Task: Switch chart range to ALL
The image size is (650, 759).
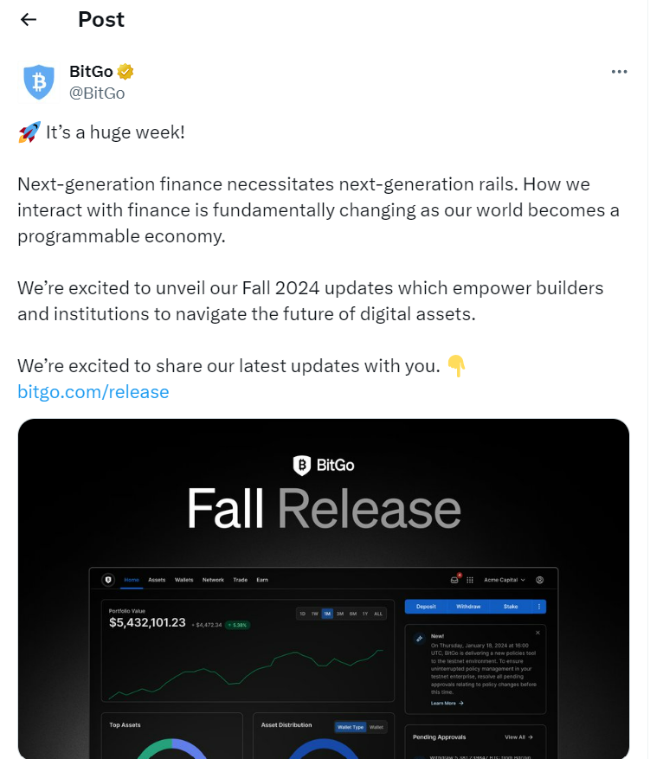Action: [378, 614]
